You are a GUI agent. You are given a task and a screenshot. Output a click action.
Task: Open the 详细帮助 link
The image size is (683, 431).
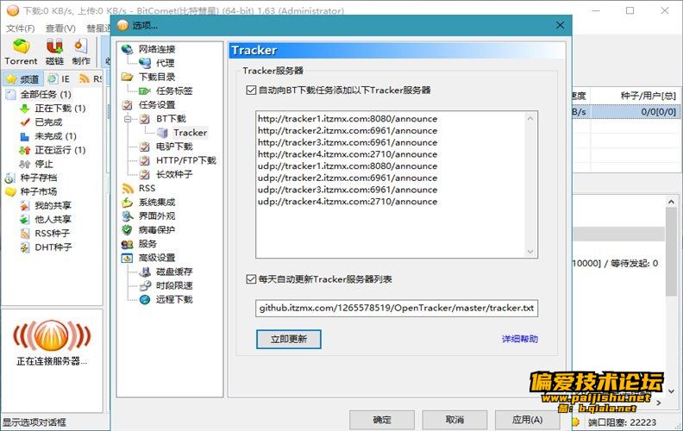pyautogui.click(x=520, y=339)
